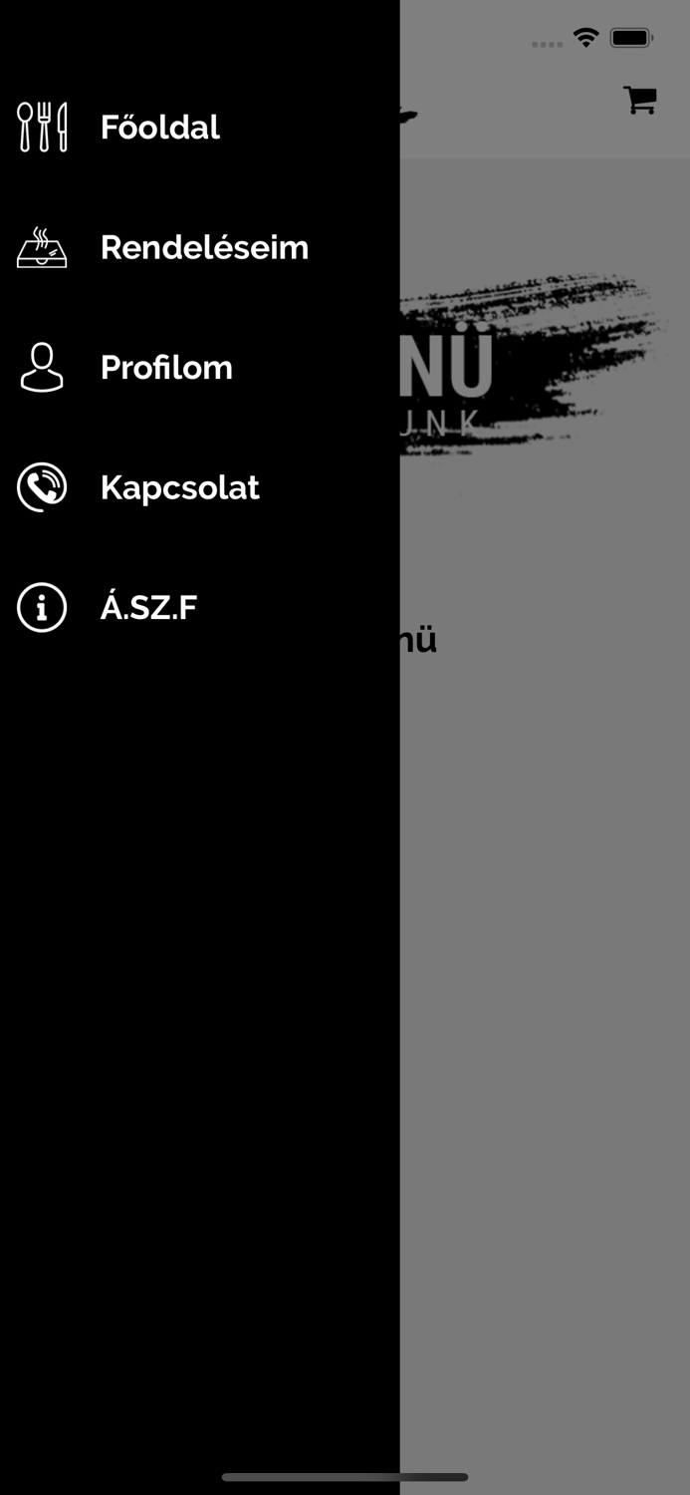Tap the steaming food tray icon
This screenshot has height=1495, width=690.
tap(42, 247)
